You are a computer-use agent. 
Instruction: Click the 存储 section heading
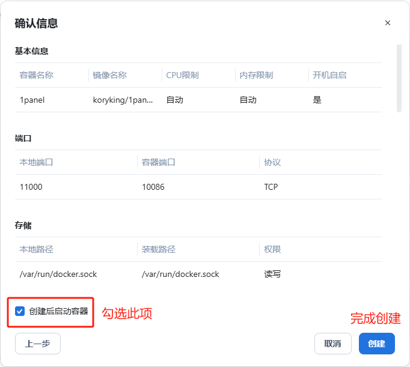point(23,225)
